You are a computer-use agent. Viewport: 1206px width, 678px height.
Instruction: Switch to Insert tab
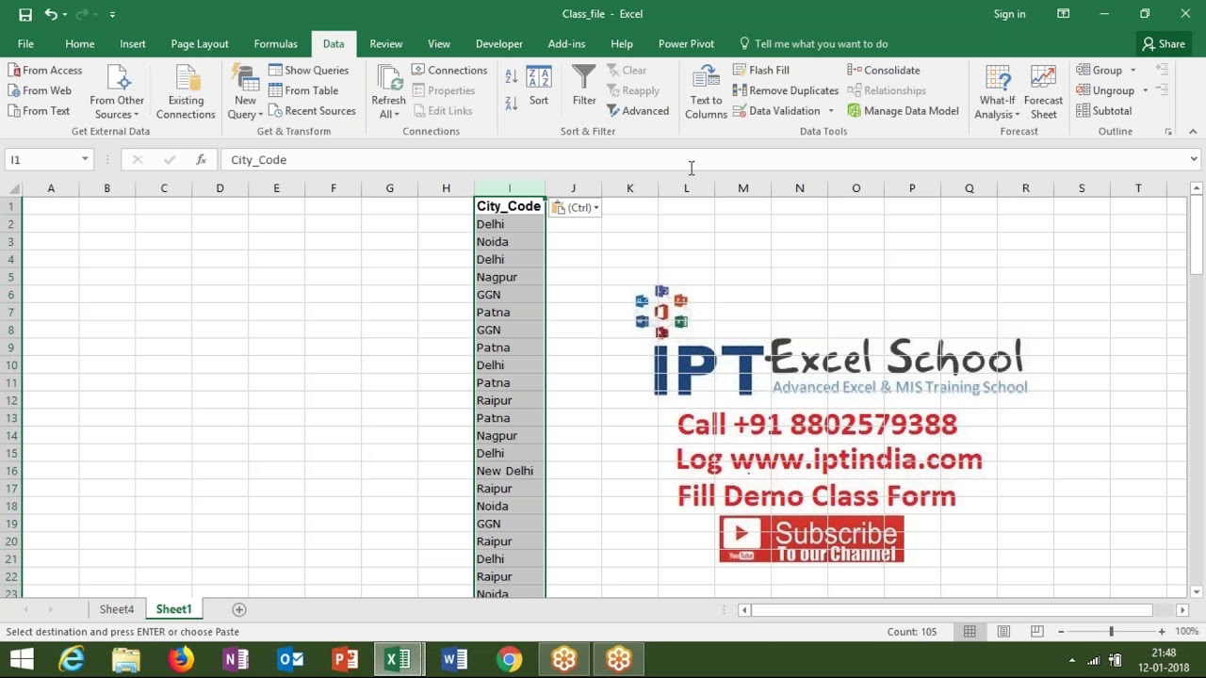pos(132,43)
